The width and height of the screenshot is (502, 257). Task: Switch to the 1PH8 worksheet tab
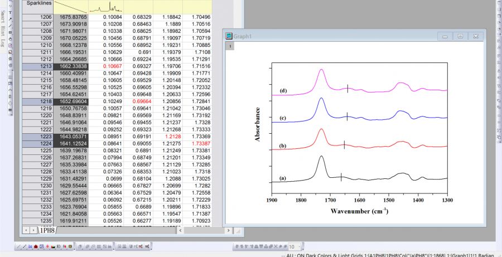47,230
